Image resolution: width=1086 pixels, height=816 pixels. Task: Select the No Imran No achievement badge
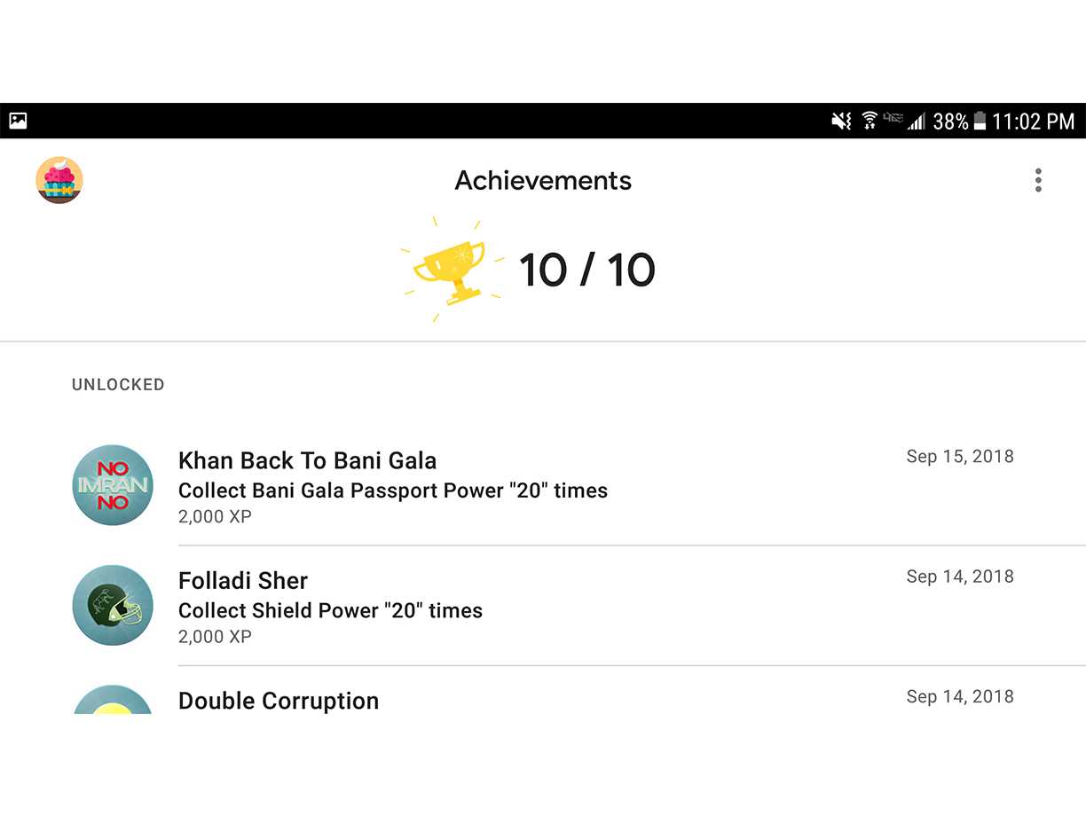click(113, 485)
